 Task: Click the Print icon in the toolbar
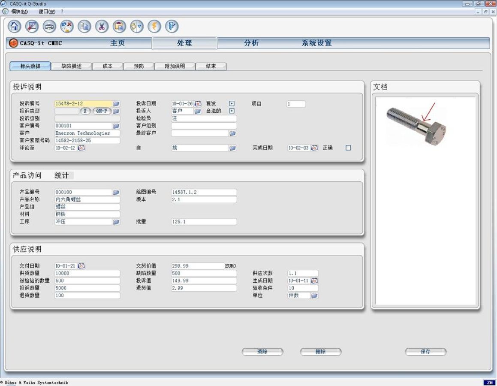[x=49, y=27]
